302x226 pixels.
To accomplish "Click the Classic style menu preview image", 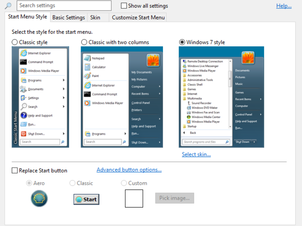I will coord(40,97).
